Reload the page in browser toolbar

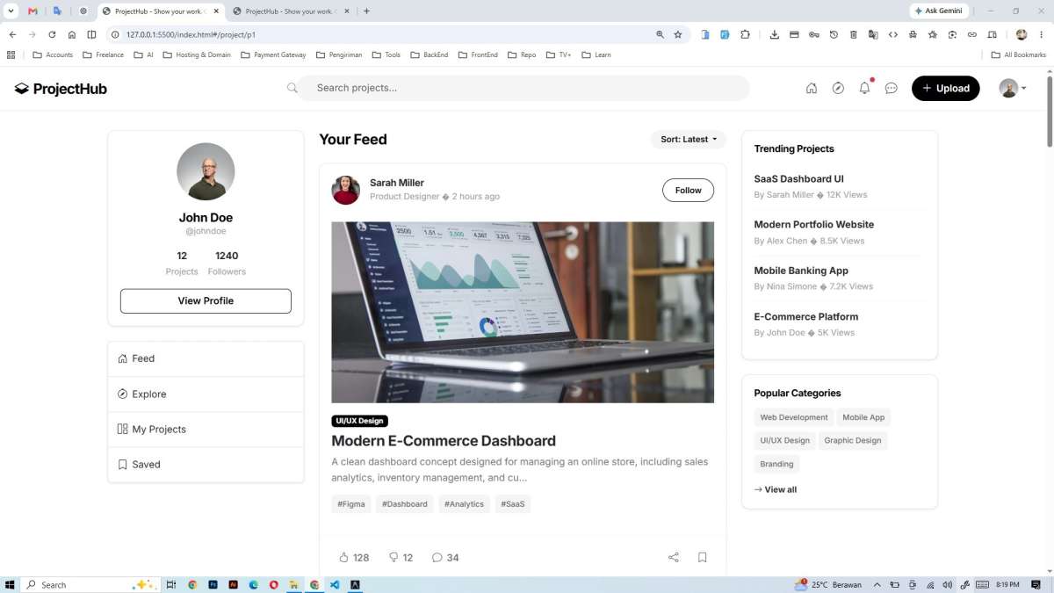pyautogui.click(x=52, y=34)
